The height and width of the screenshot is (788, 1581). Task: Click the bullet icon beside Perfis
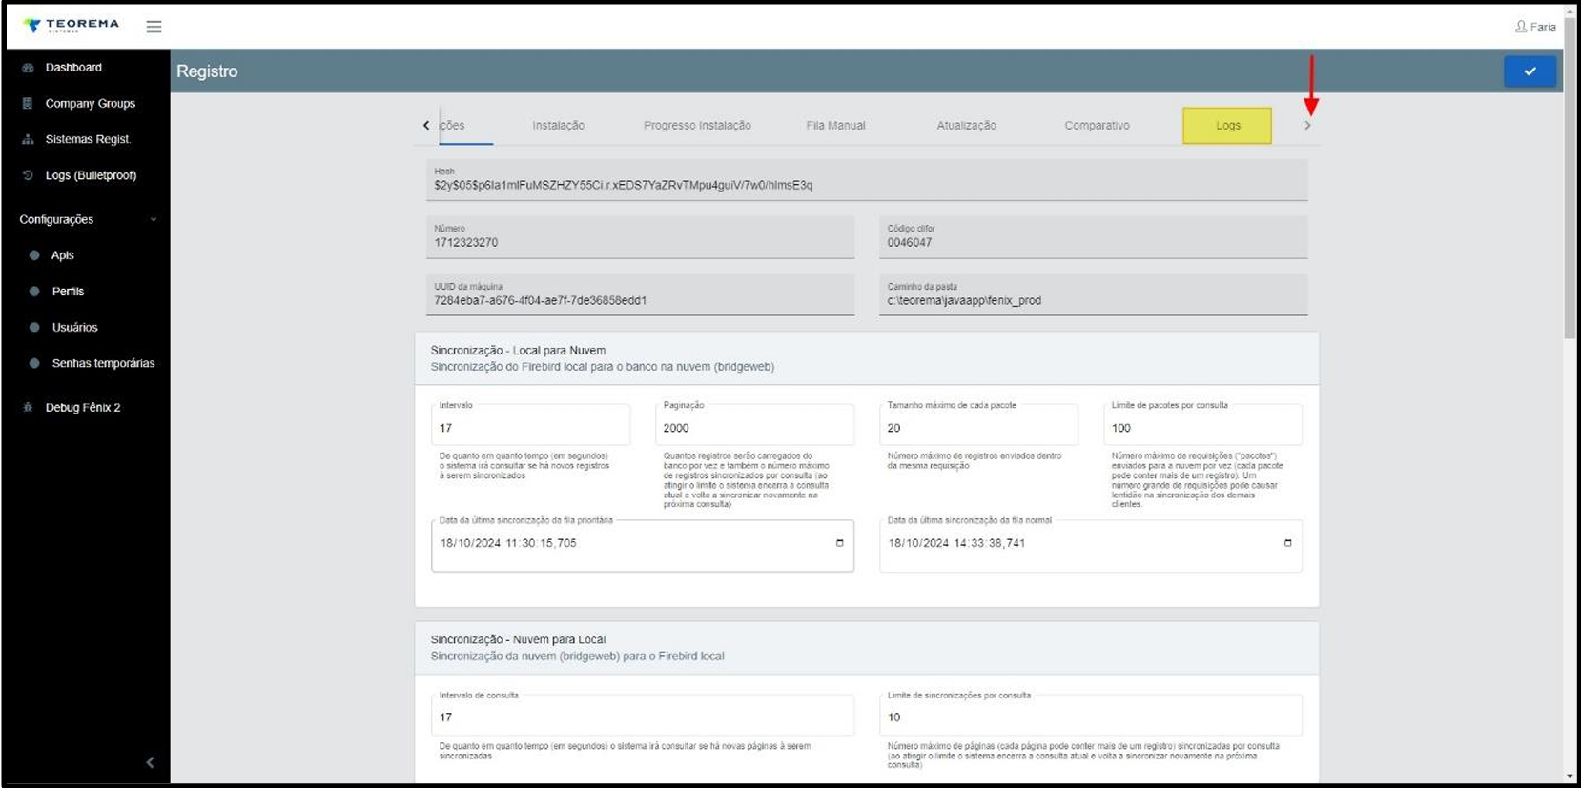tap(34, 292)
